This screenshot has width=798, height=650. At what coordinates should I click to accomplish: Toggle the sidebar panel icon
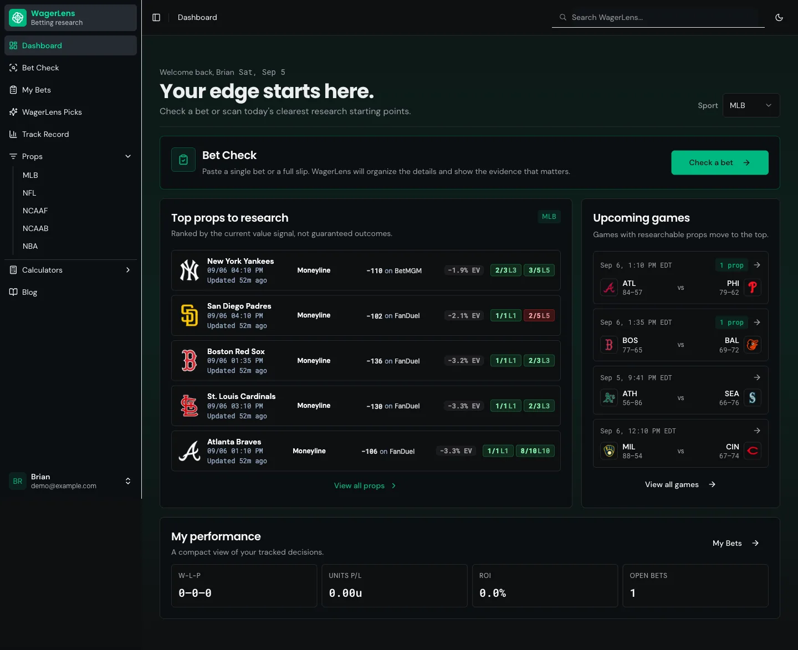point(156,18)
